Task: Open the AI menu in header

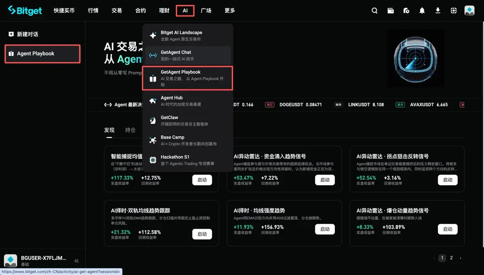Action: [x=185, y=11]
